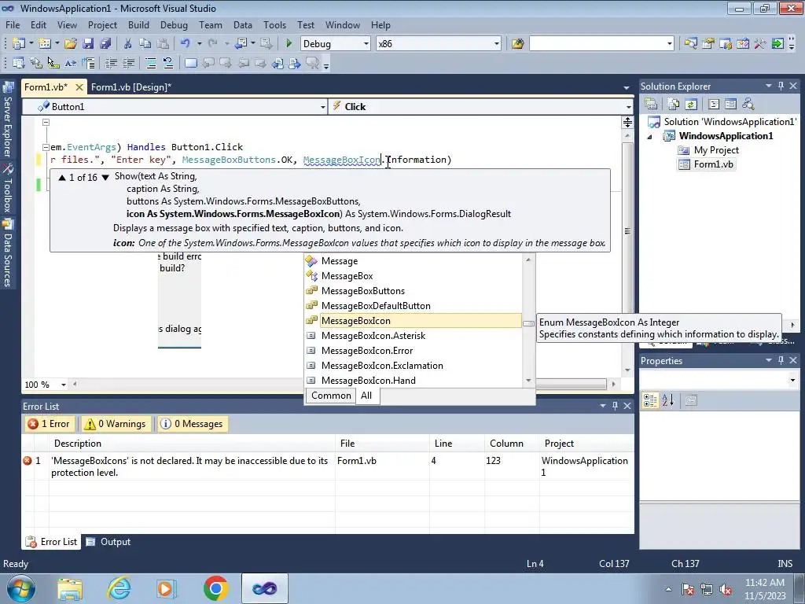Open the Toolbox side tab
Viewport: 805px width, 604px height.
[x=8, y=189]
